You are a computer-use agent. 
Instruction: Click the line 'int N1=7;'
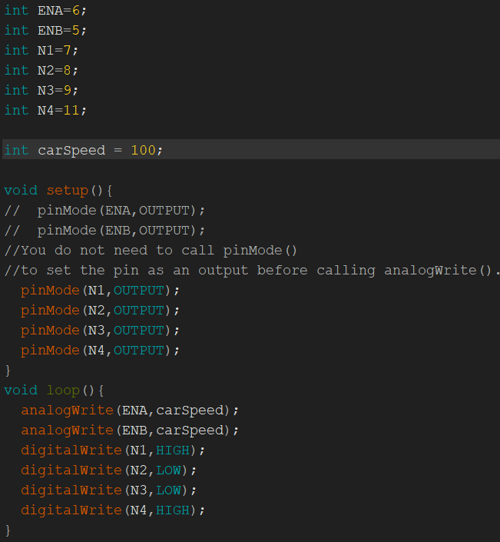(41, 51)
